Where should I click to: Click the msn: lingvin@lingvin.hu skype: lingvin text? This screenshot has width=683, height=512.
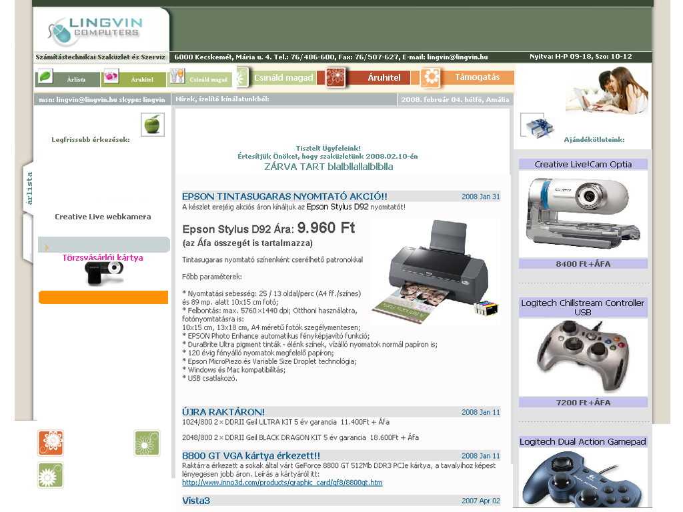[102, 100]
